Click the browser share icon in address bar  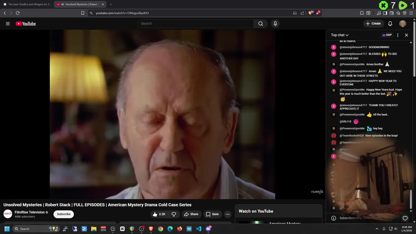[x=302, y=13]
